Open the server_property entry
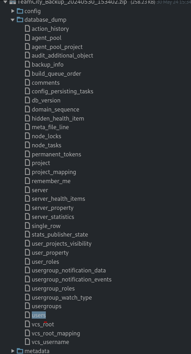This screenshot has width=191, height=354. point(53,208)
